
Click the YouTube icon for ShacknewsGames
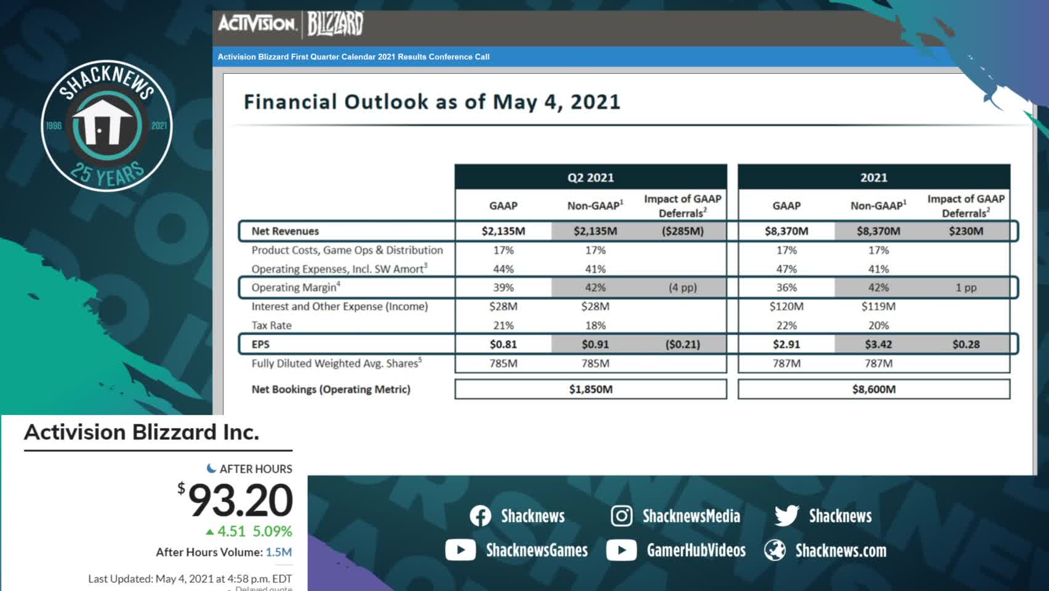(460, 550)
